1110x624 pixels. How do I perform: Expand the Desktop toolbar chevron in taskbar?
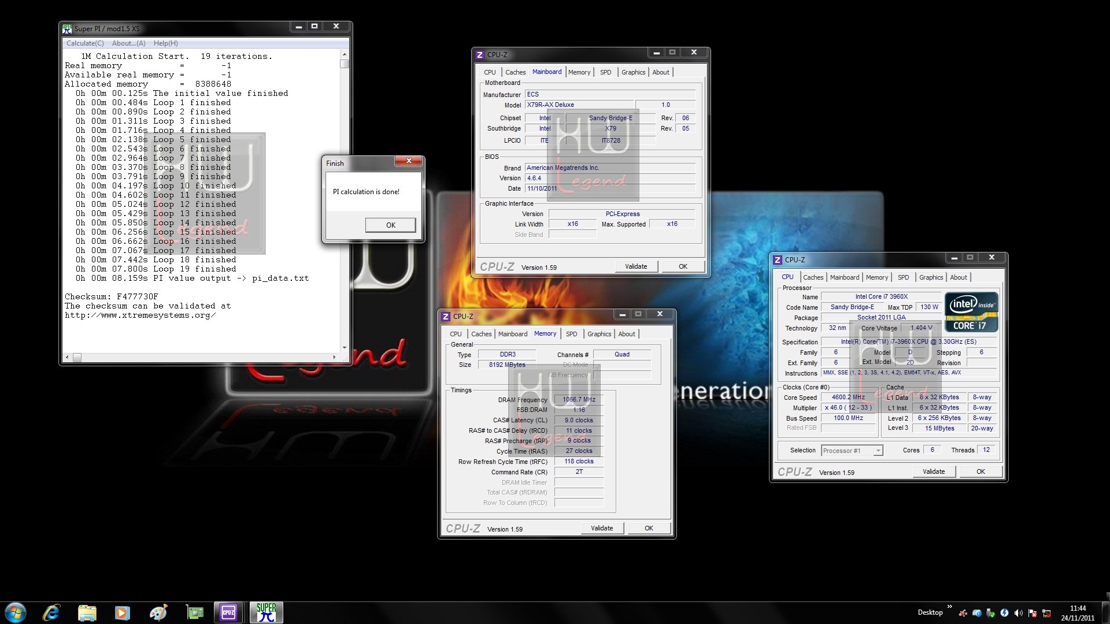[949, 607]
